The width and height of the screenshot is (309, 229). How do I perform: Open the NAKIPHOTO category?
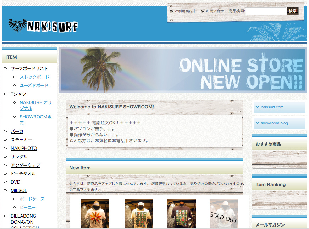tap(24, 148)
